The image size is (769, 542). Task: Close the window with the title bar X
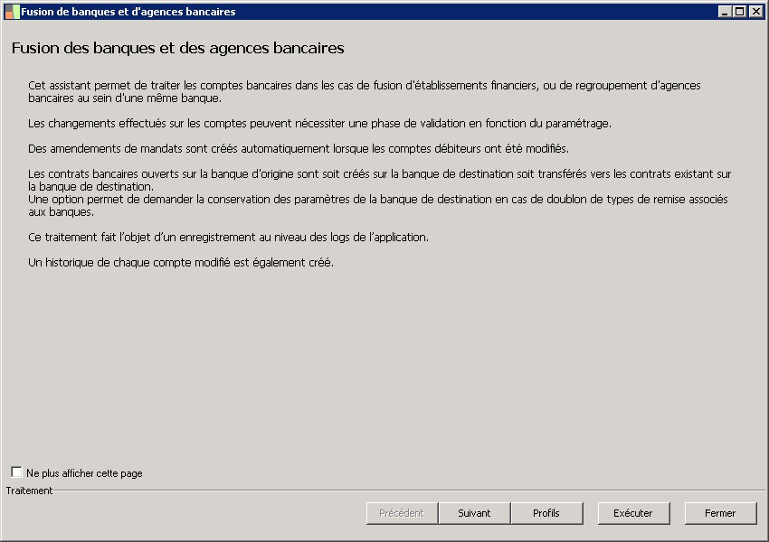[x=755, y=12]
